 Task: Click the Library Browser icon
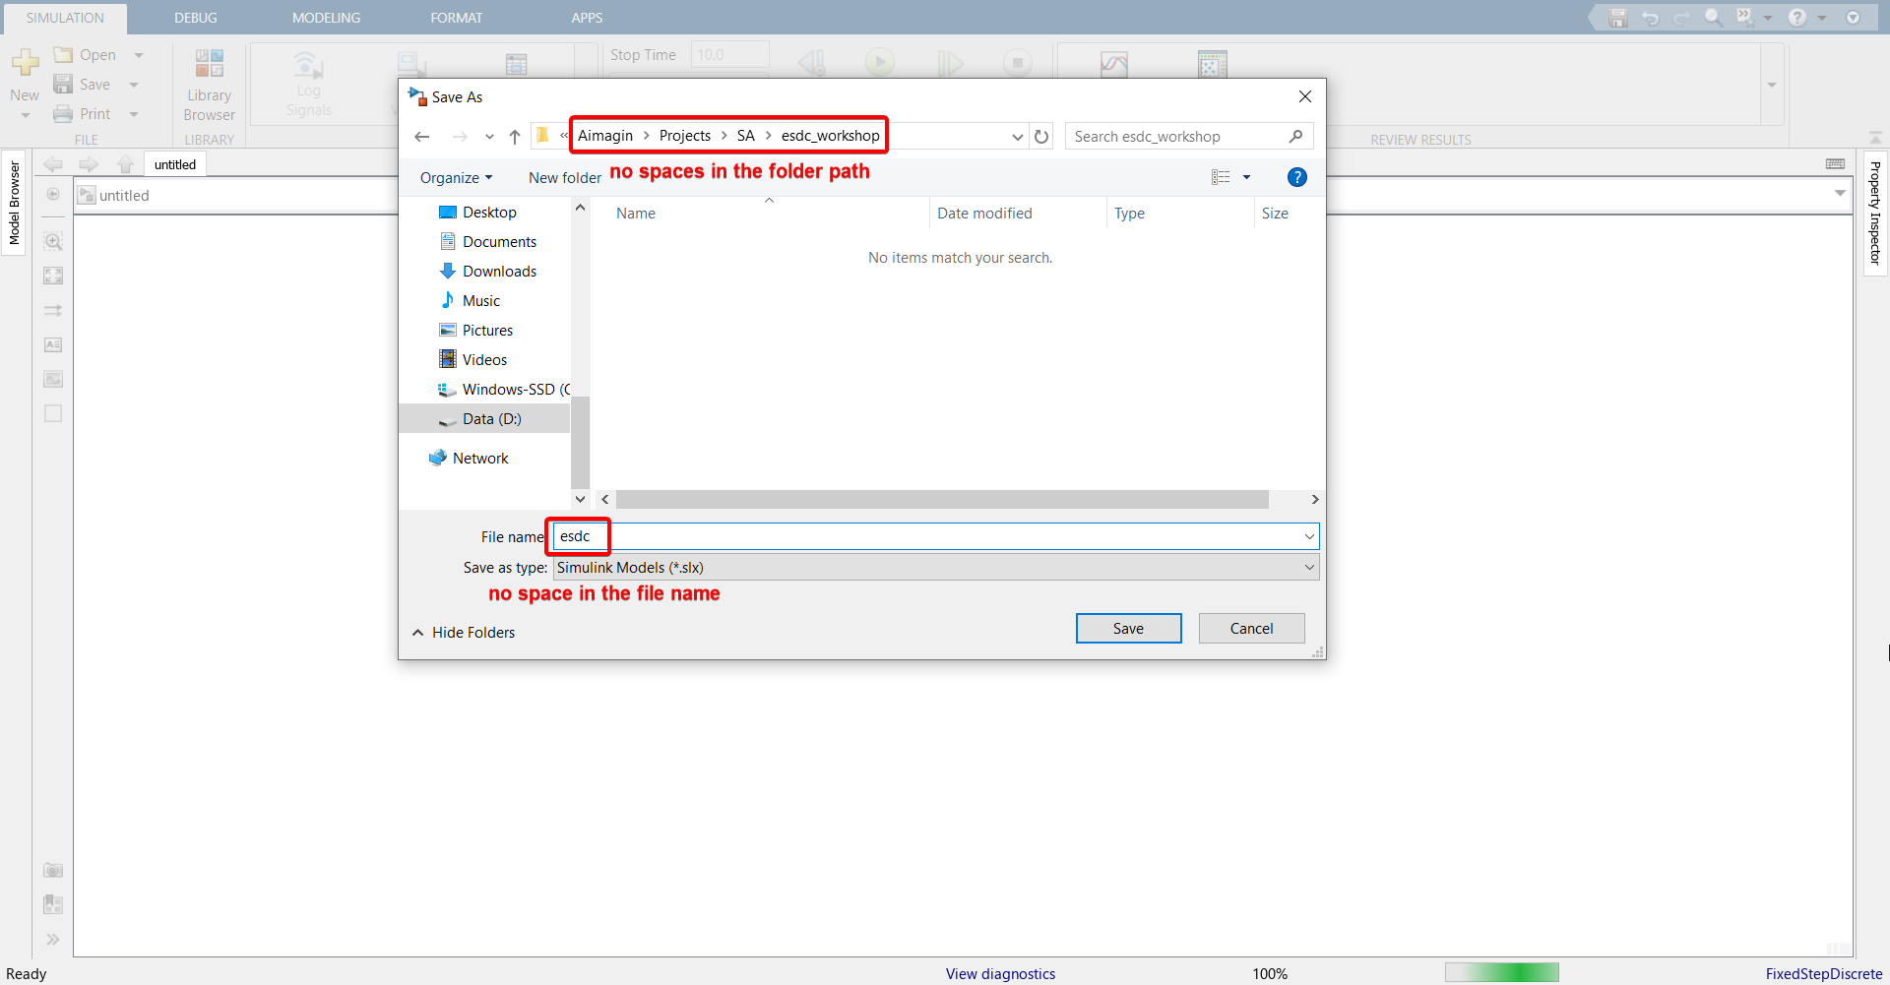click(209, 64)
